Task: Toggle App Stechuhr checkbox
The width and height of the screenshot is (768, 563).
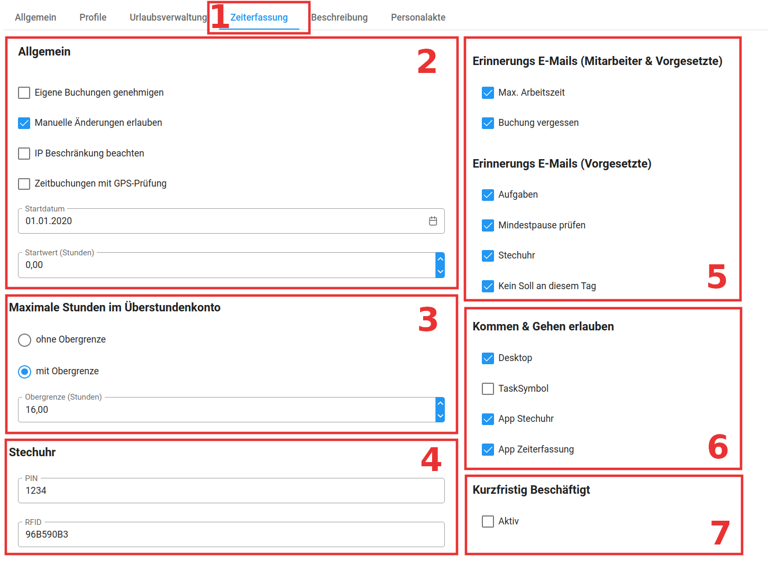Action: tap(488, 419)
